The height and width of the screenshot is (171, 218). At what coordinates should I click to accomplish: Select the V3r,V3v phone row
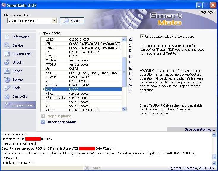pyautogui.click(x=81, y=85)
